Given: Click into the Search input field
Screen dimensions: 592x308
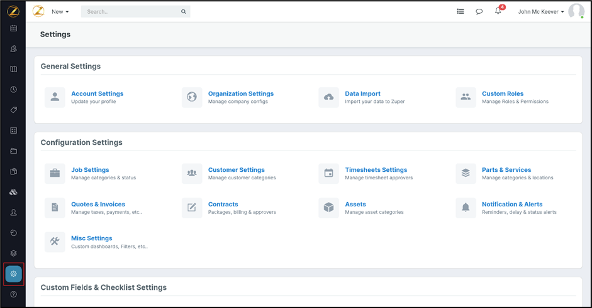Looking at the screenshot, I should tap(132, 11).
